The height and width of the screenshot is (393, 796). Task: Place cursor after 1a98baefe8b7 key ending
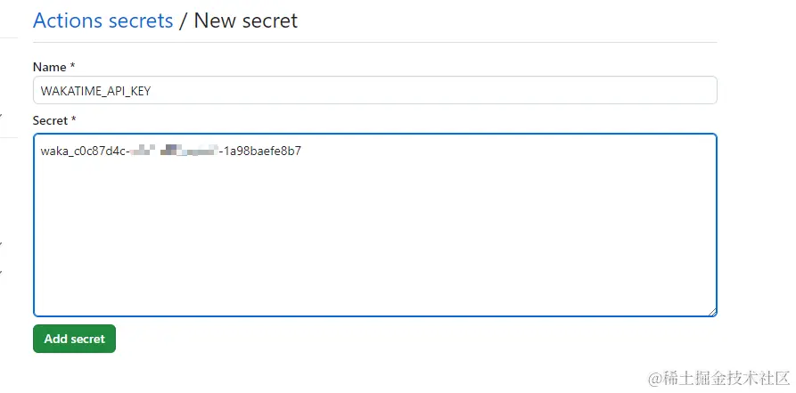tap(302, 151)
